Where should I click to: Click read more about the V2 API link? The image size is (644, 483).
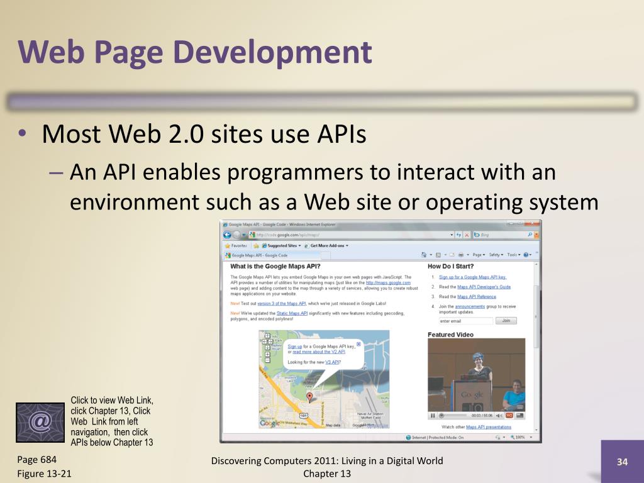(319, 352)
